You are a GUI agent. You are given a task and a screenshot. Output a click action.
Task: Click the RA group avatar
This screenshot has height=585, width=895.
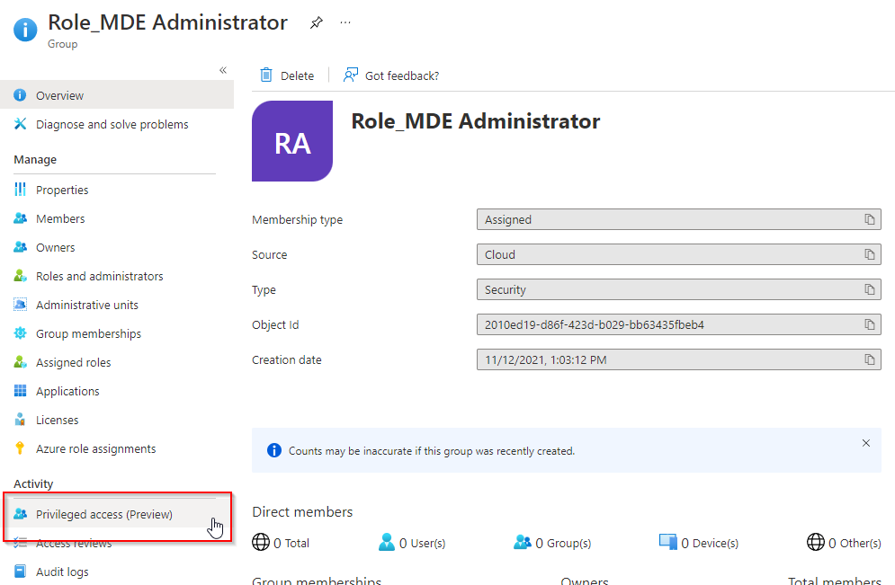(292, 141)
